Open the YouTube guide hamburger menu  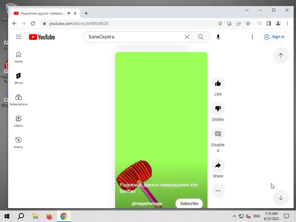[x=18, y=37]
